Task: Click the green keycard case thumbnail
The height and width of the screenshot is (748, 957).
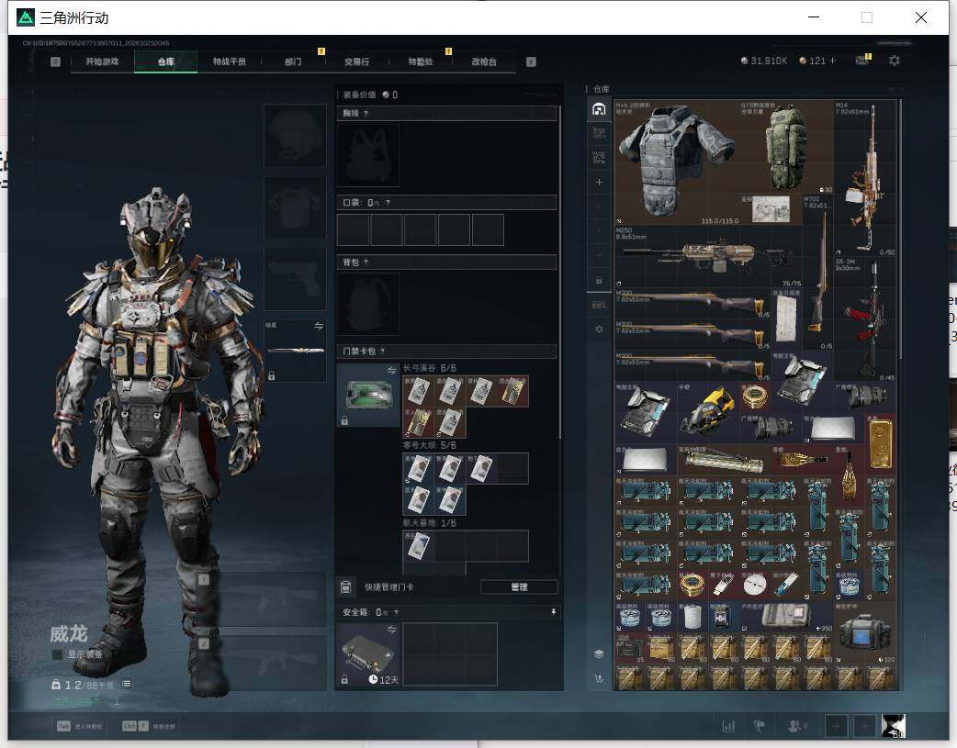Action: tap(367, 395)
